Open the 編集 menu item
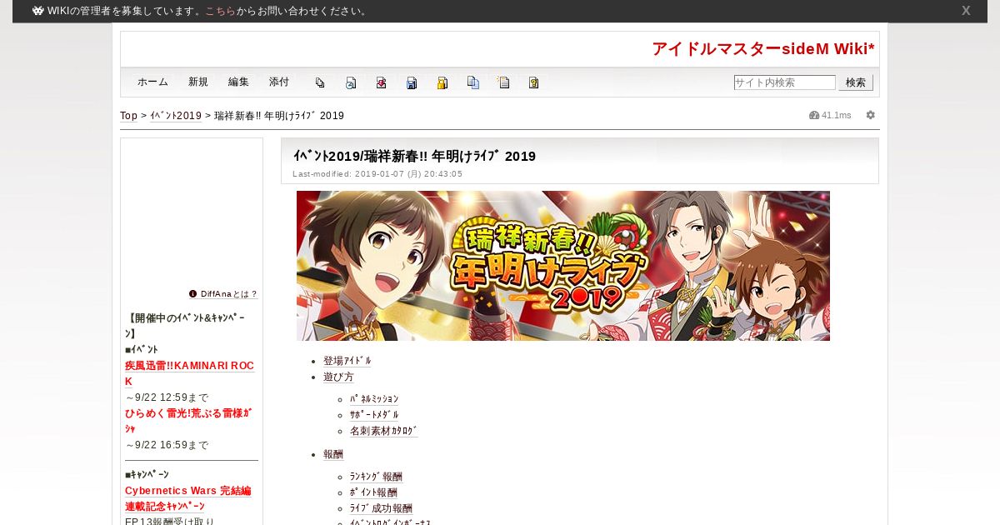Viewport: 1000px width, 525px height. coord(238,82)
